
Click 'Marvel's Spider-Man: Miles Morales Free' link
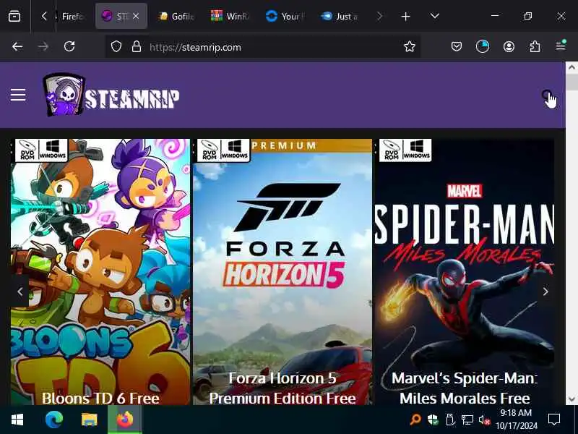coord(465,388)
